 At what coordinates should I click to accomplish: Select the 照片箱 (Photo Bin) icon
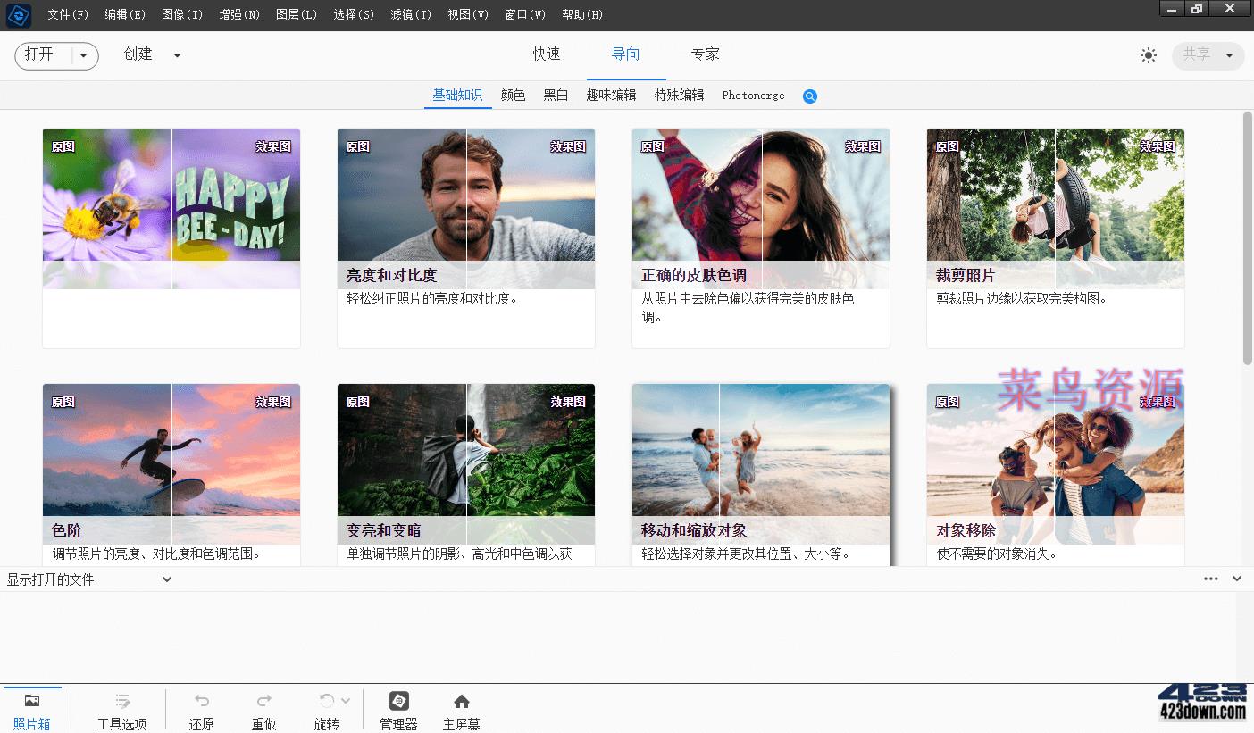[32, 708]
